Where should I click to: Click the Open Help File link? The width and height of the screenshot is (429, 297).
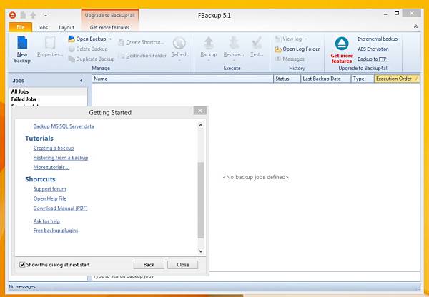coord(50,198)
